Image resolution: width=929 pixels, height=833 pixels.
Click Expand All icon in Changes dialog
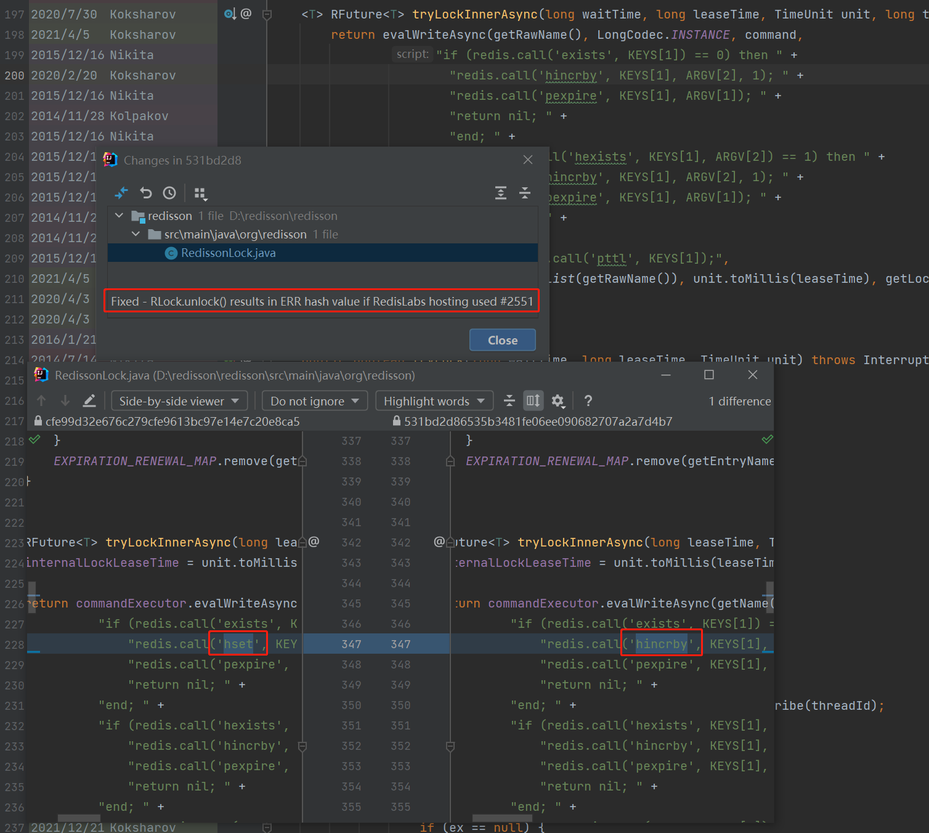click(501, 193)
